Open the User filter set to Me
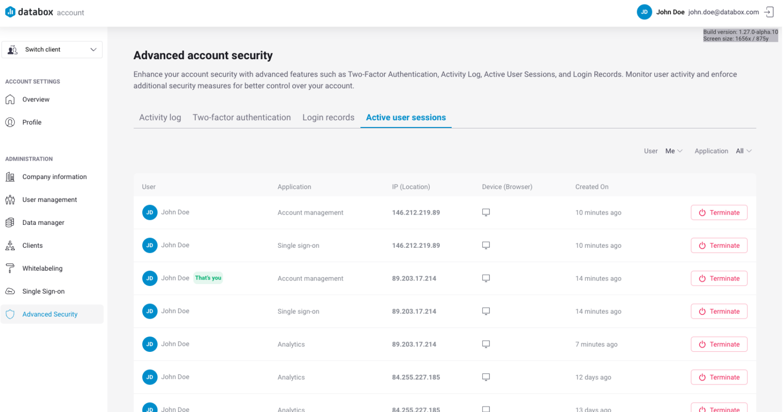 [673, 151]
